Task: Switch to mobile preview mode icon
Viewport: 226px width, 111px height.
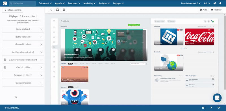Action: pos(64,10)
